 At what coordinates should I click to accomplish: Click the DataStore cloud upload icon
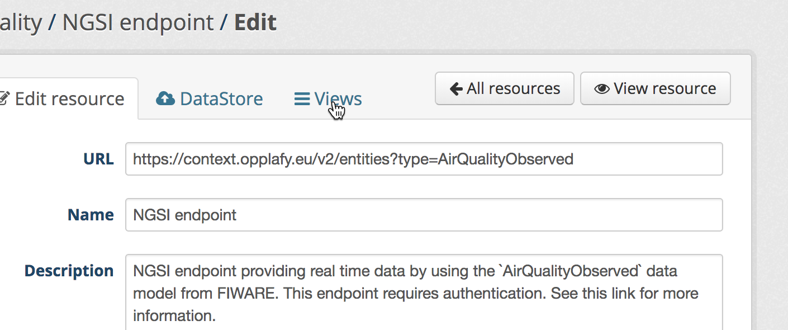[165, 99]
